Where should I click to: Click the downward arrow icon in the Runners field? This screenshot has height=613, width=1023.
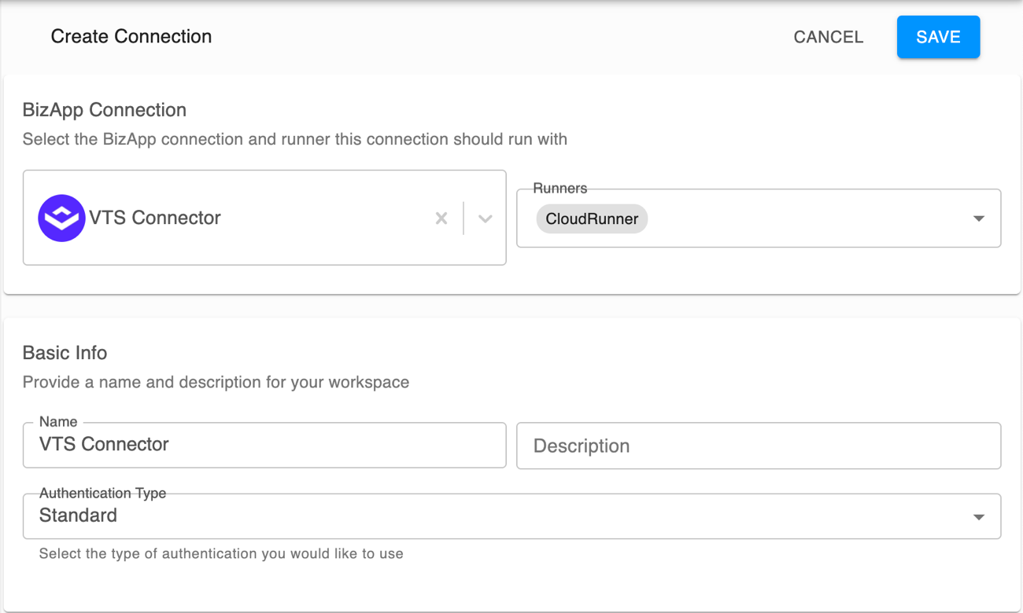pos(978,218)
